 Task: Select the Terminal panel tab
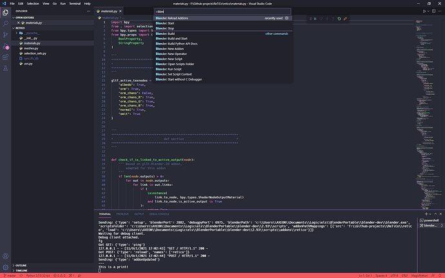(104, 214)
